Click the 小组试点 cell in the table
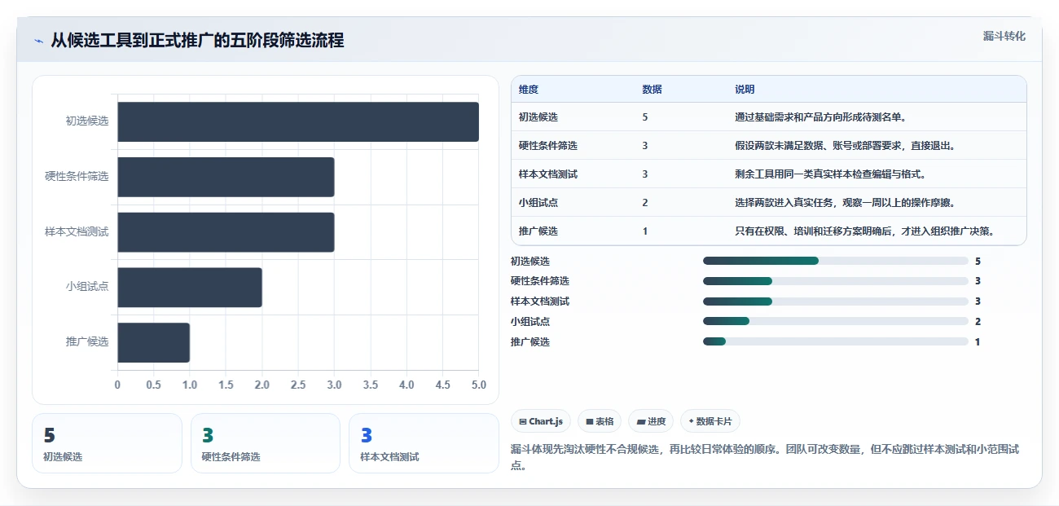Screen dimensions: 1059x506 [x=538, y=203]
